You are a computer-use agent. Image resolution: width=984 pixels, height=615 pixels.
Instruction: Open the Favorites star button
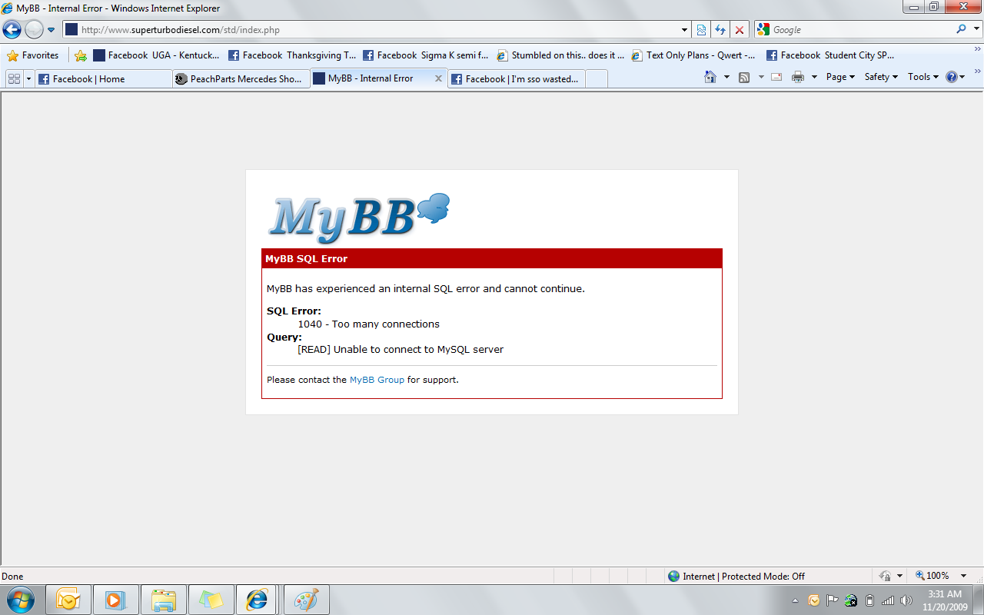tap(33, 55)
